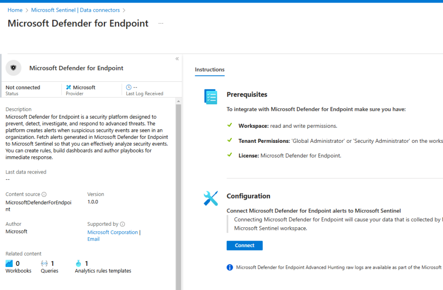Click the Workbooks chart icon
This screenshot has height=290, width=443.
(9, 264)
